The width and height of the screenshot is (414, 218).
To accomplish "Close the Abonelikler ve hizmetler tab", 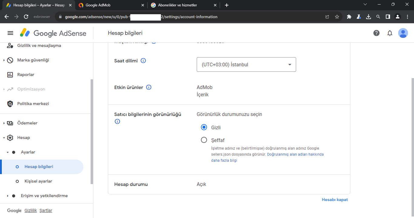I will pos(215,5).
